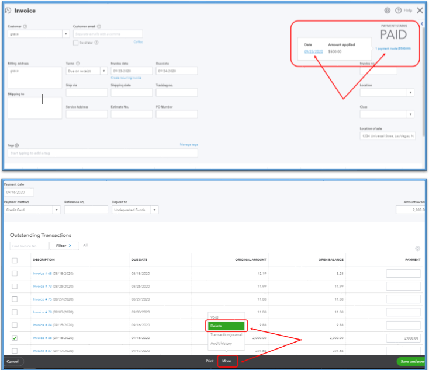Click info icon beside Send later
The width and height of the screenshot is (429, 370).
(x=96, y=43)
